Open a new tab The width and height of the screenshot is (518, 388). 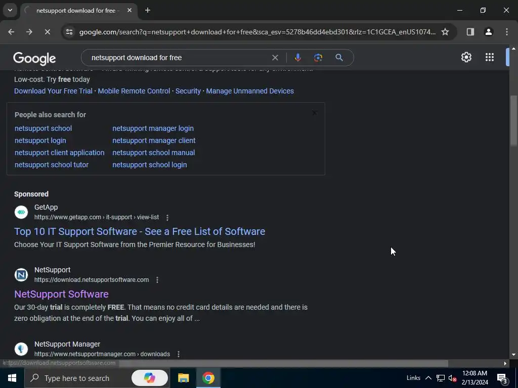point(148,10)
